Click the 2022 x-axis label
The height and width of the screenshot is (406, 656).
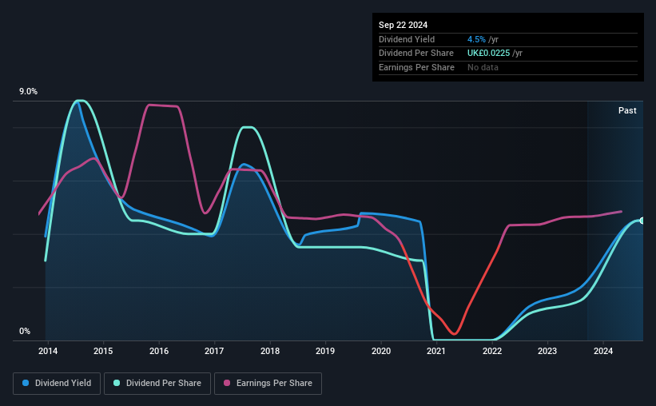(x=492, y=351)
